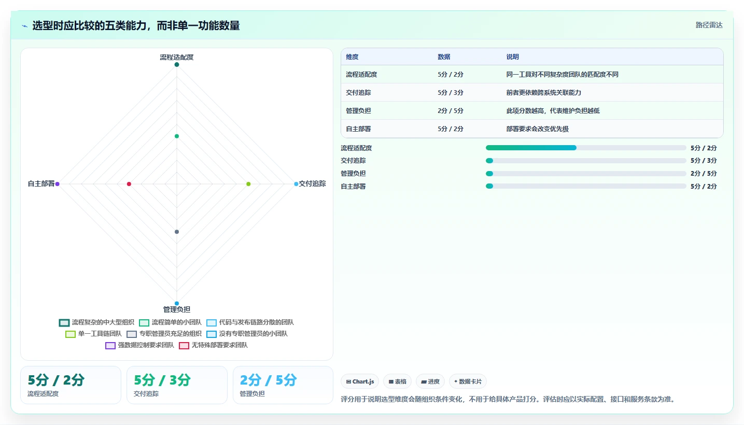Screen dimensions: 744x425
Task: Click the 自主部署 progress bar
Action: [586, 186]
